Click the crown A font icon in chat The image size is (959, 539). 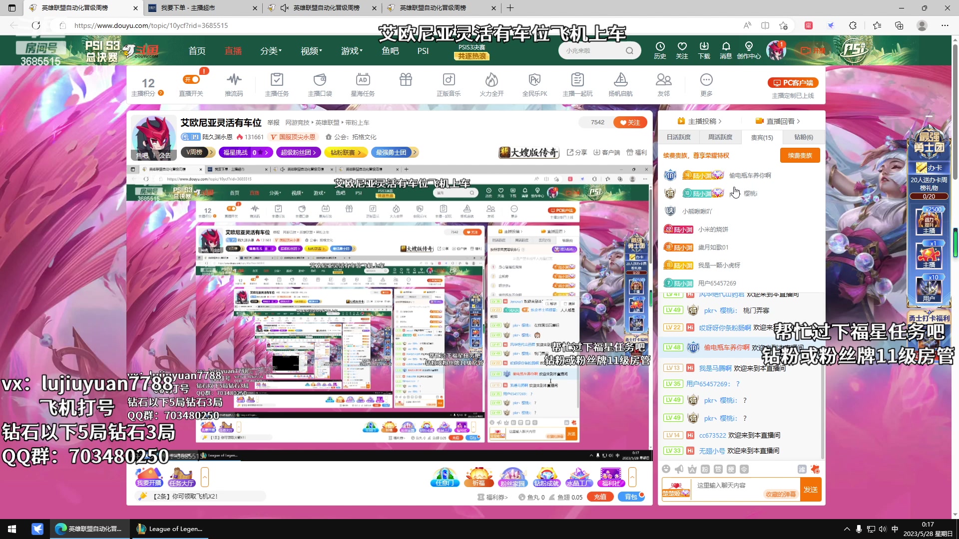692,469
